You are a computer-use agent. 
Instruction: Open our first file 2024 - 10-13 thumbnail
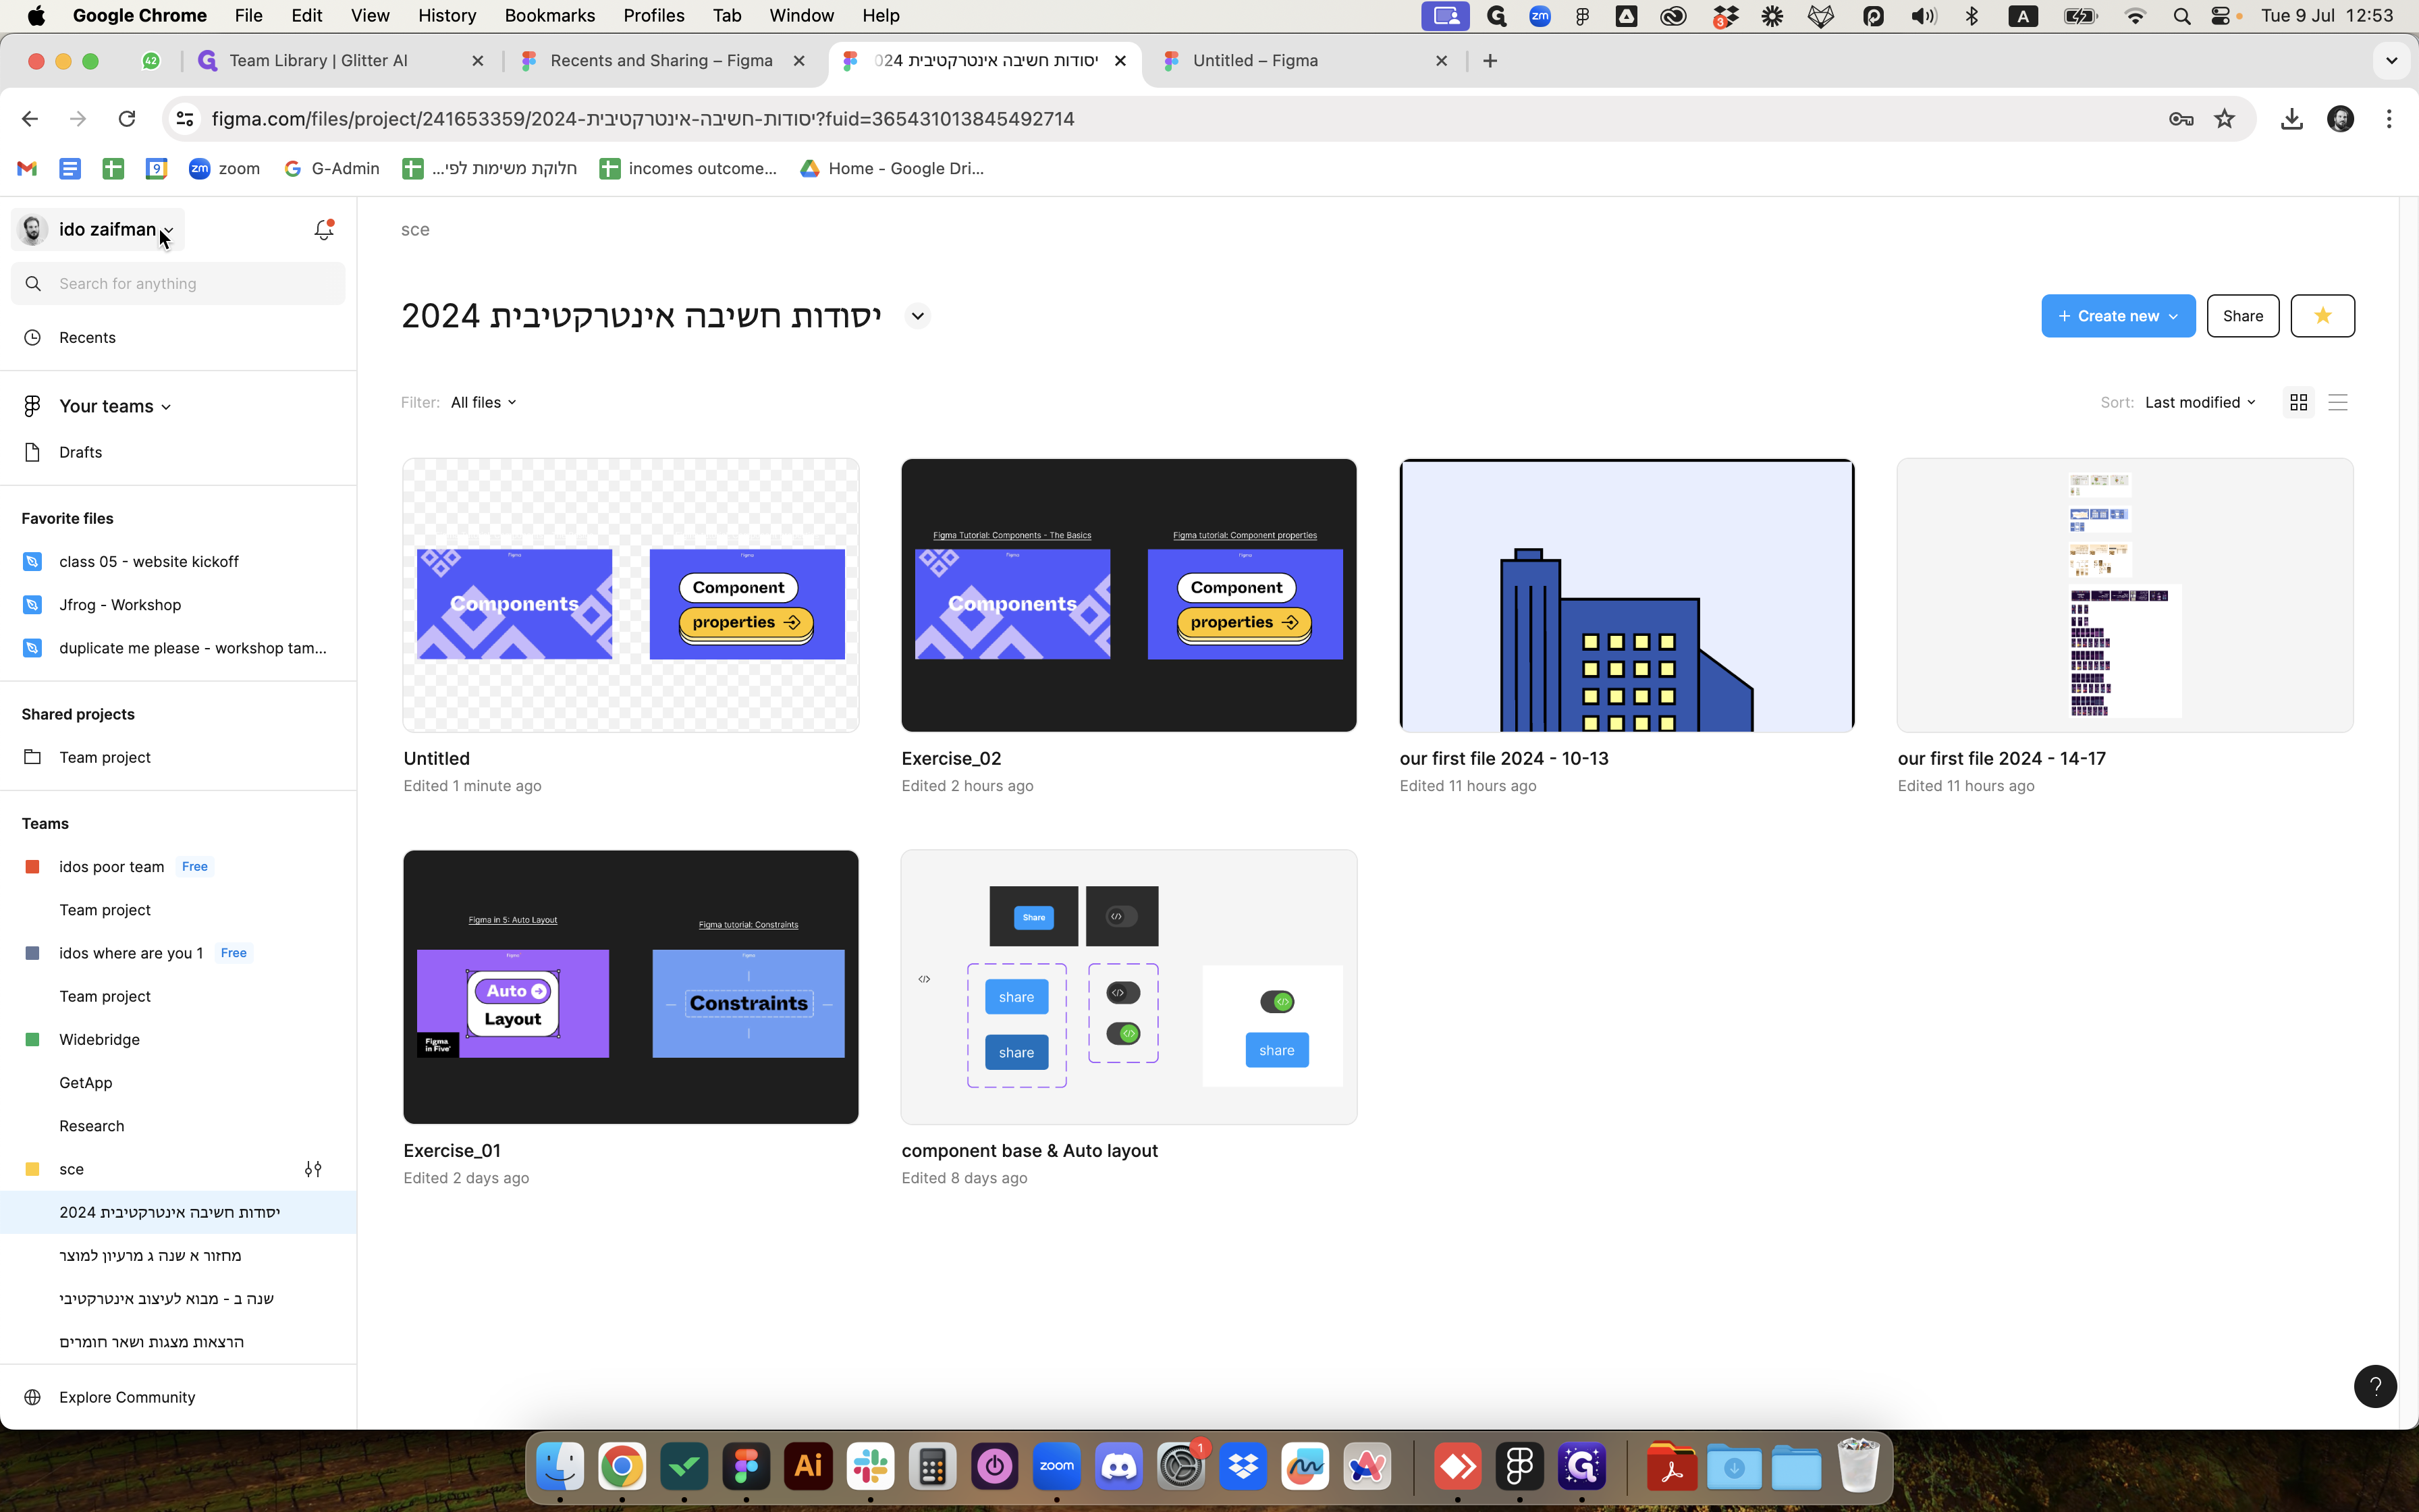(1627, 595)
